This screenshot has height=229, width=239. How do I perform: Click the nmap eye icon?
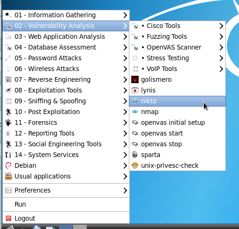(x=135, y=112)
